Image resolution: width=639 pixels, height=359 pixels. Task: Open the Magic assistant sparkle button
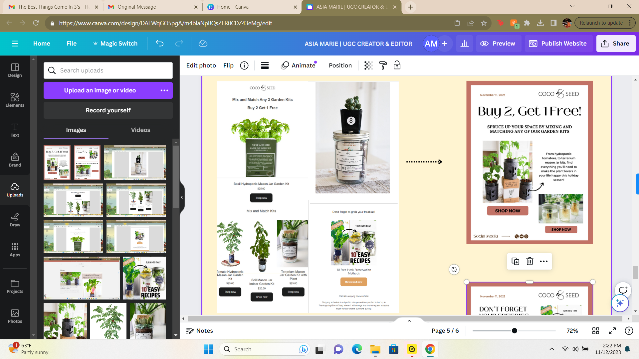coord(620,303)
